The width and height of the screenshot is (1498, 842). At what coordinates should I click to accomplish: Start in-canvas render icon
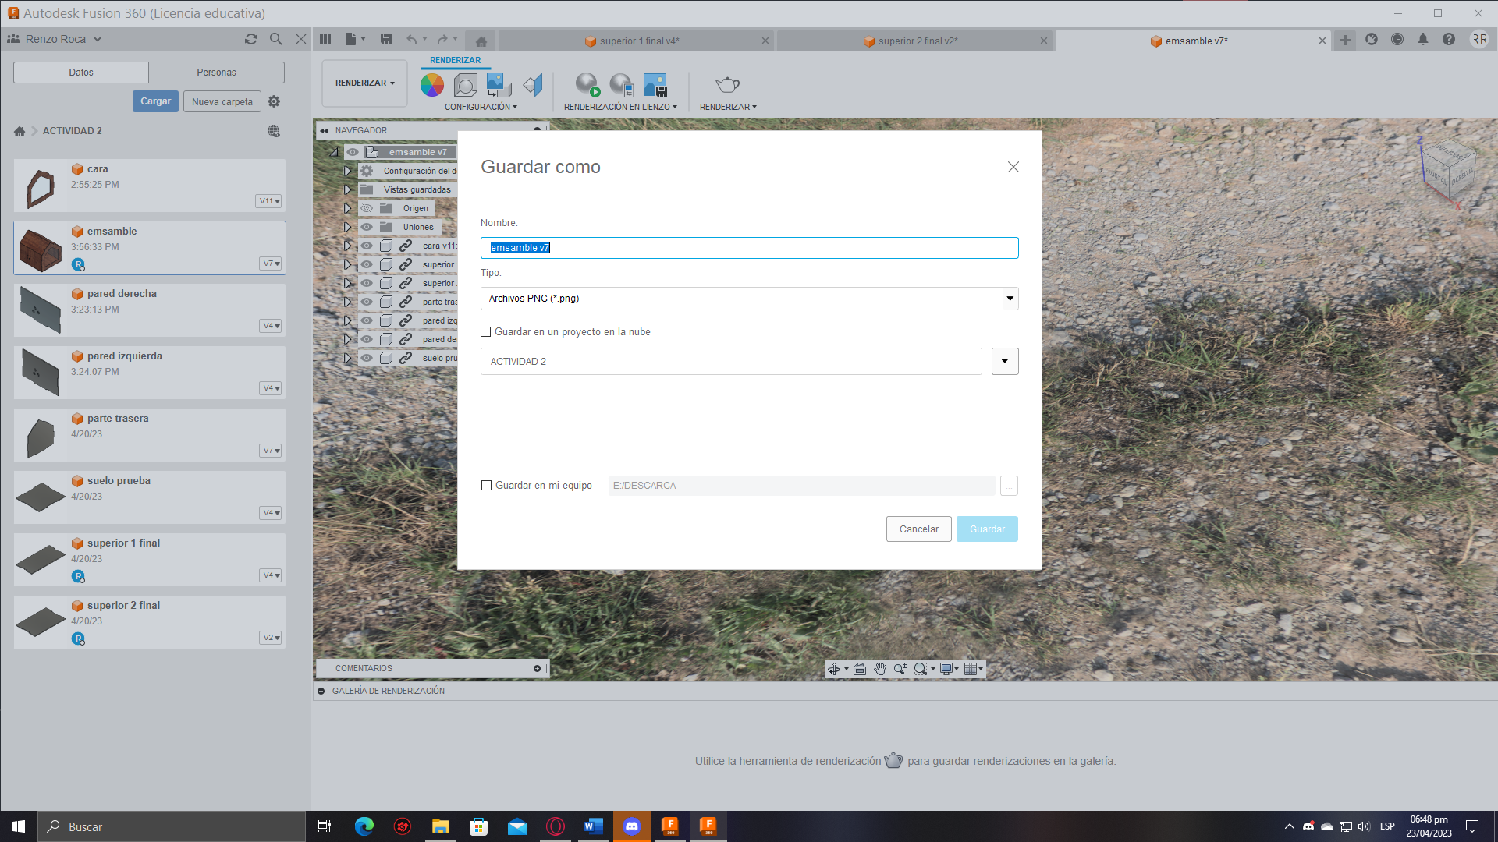tap(587, 85)
